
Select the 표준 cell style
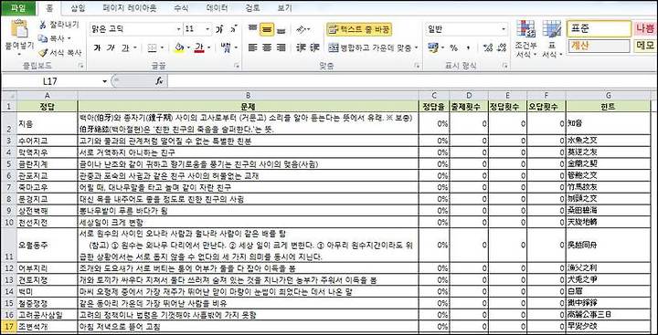tap(599, 29)
